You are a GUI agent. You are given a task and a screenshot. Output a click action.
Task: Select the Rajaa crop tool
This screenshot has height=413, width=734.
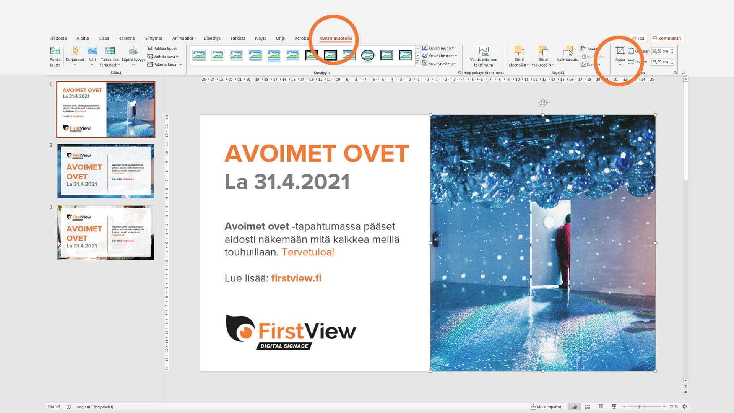pyautogui.click(x=620, y=56)
